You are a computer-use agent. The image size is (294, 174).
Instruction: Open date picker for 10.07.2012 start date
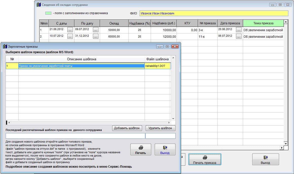pos(70,36)
